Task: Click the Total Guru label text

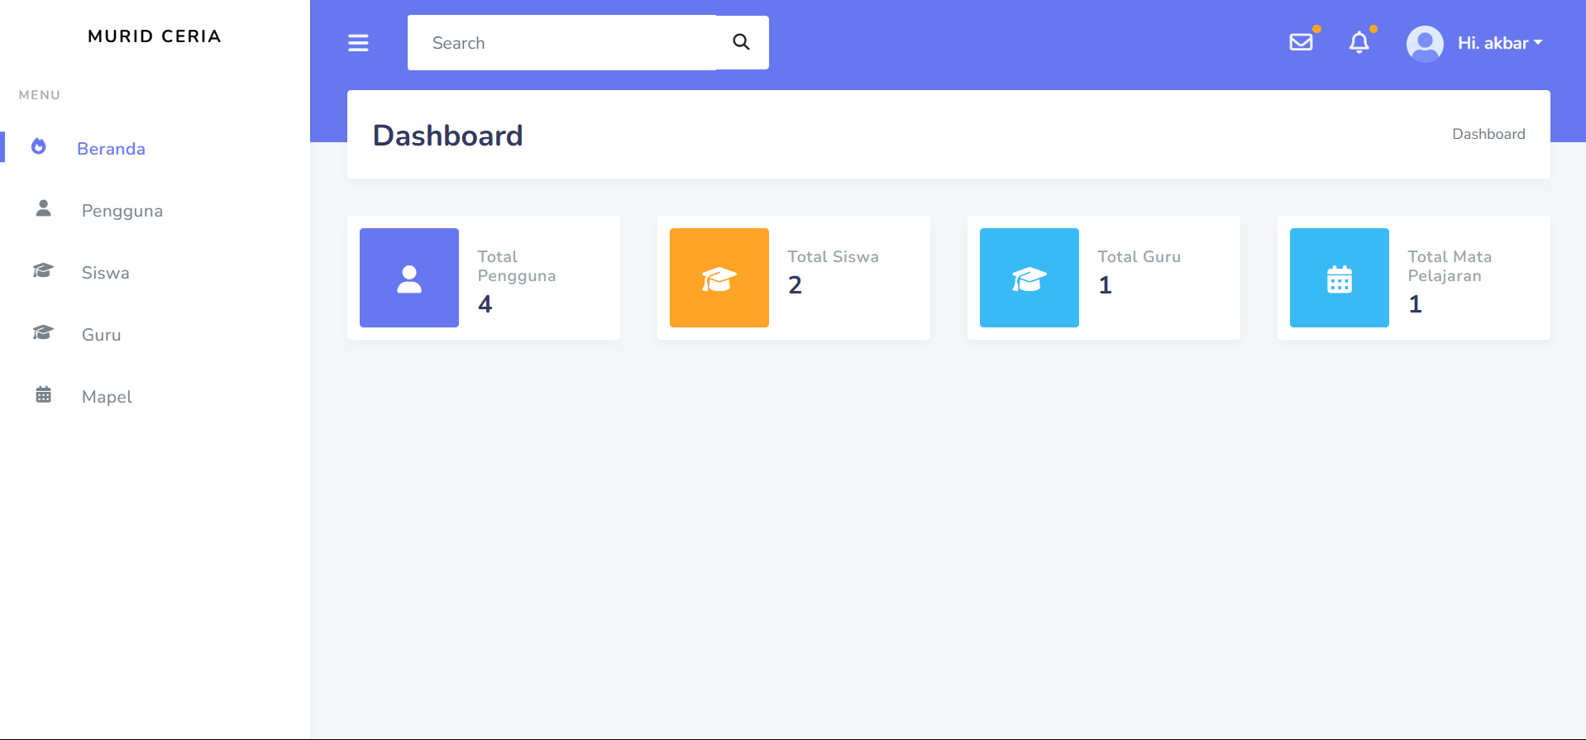Action: (x=1139, y=256)
